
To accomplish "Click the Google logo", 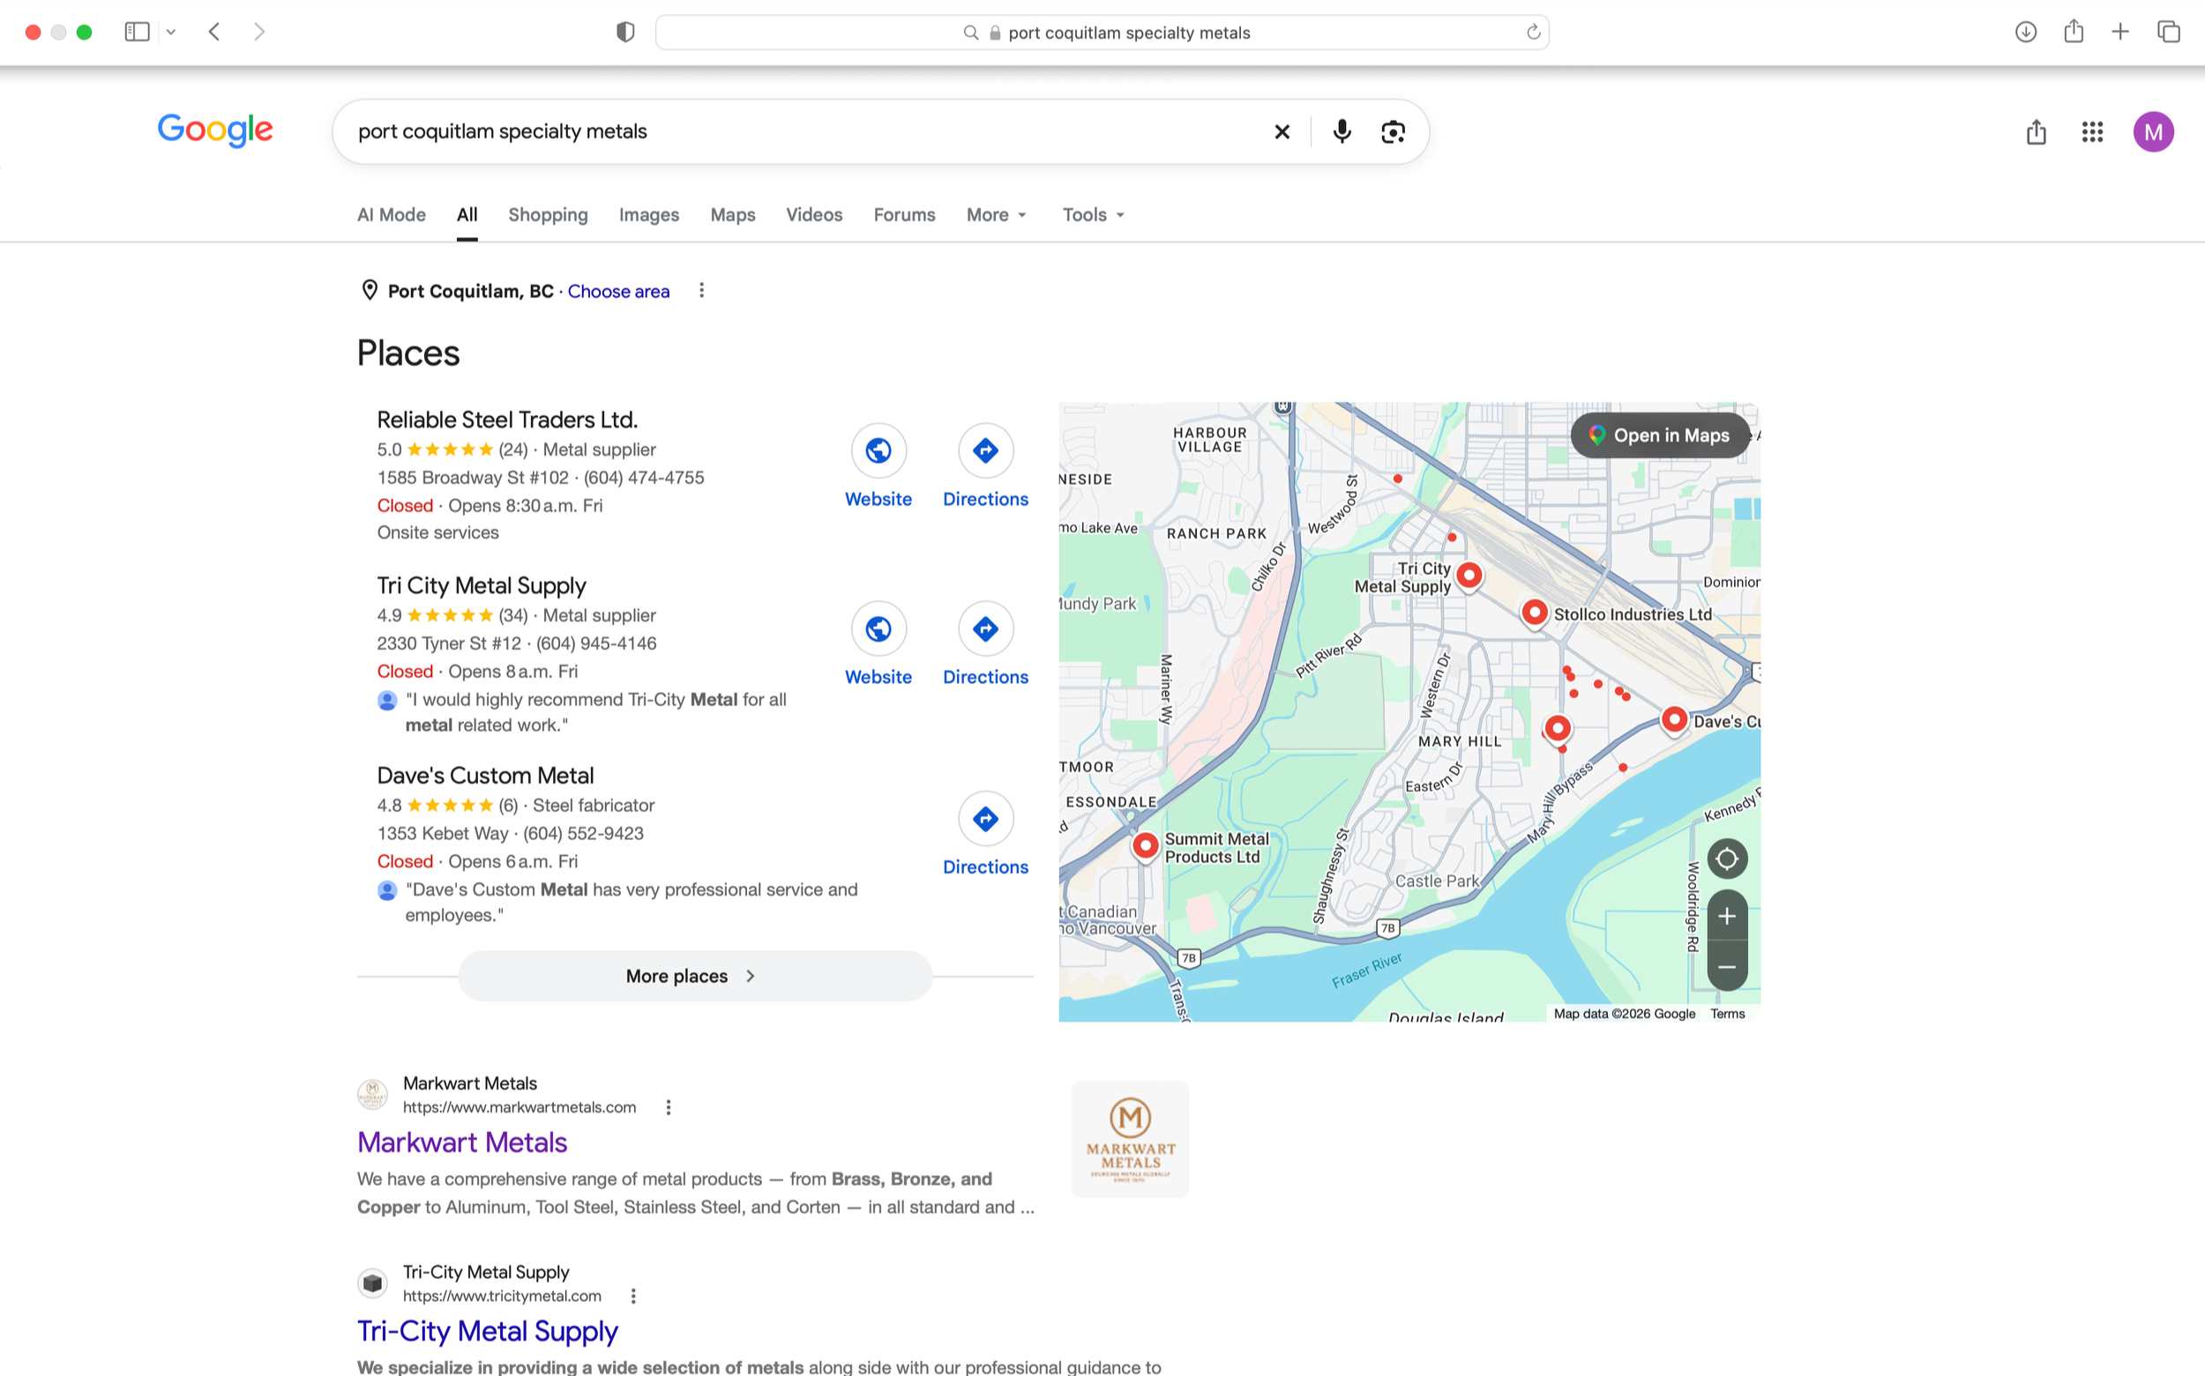I will pyautogui.click(x=215, y=130).
